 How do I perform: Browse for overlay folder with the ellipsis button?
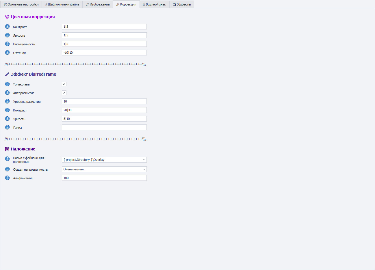[x=144, y=160]
